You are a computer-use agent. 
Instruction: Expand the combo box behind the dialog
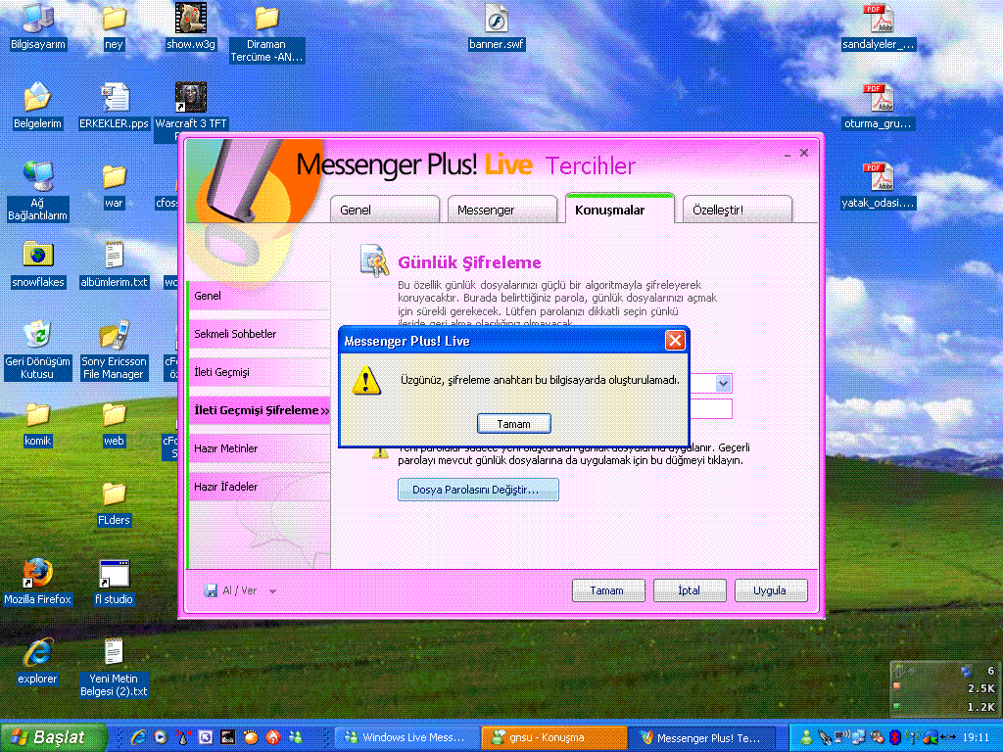click(723, 384)
